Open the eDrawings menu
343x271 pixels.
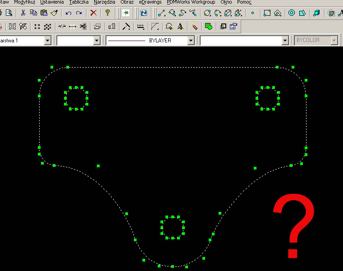tap(150, 2)
